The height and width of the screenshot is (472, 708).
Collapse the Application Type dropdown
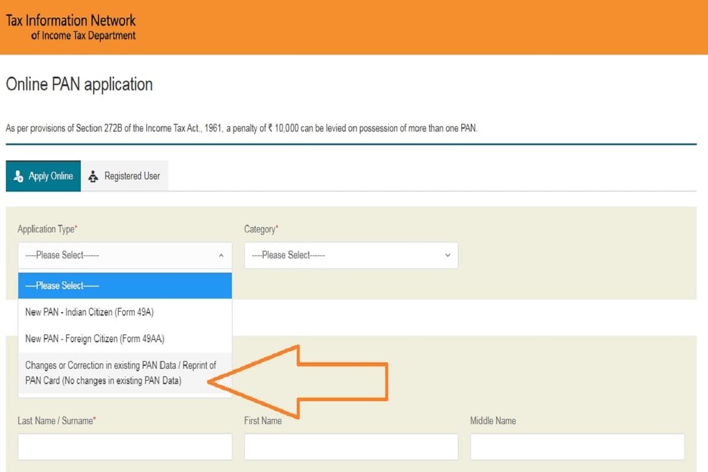point(125,255)
